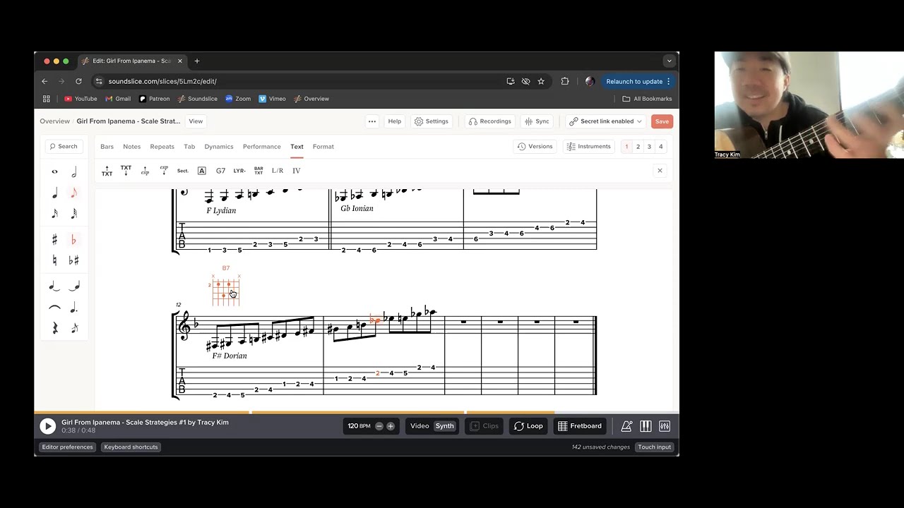Open the Versions panel

click(535, 147)
